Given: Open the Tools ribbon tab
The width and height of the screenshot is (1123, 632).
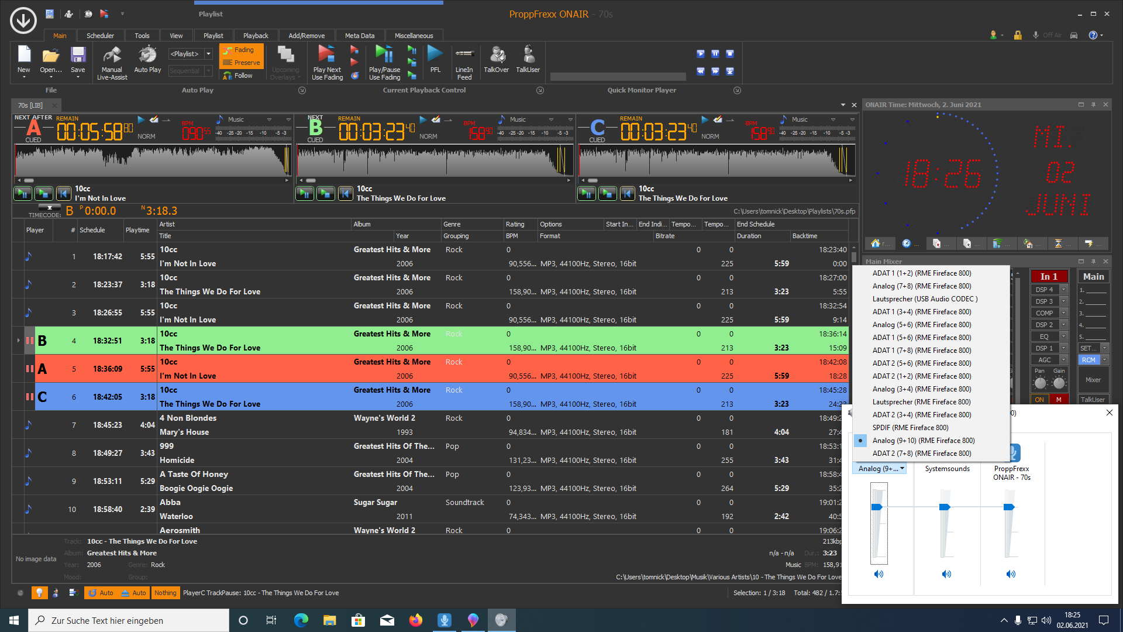Looking at the screenshot, I should point(142,36).
